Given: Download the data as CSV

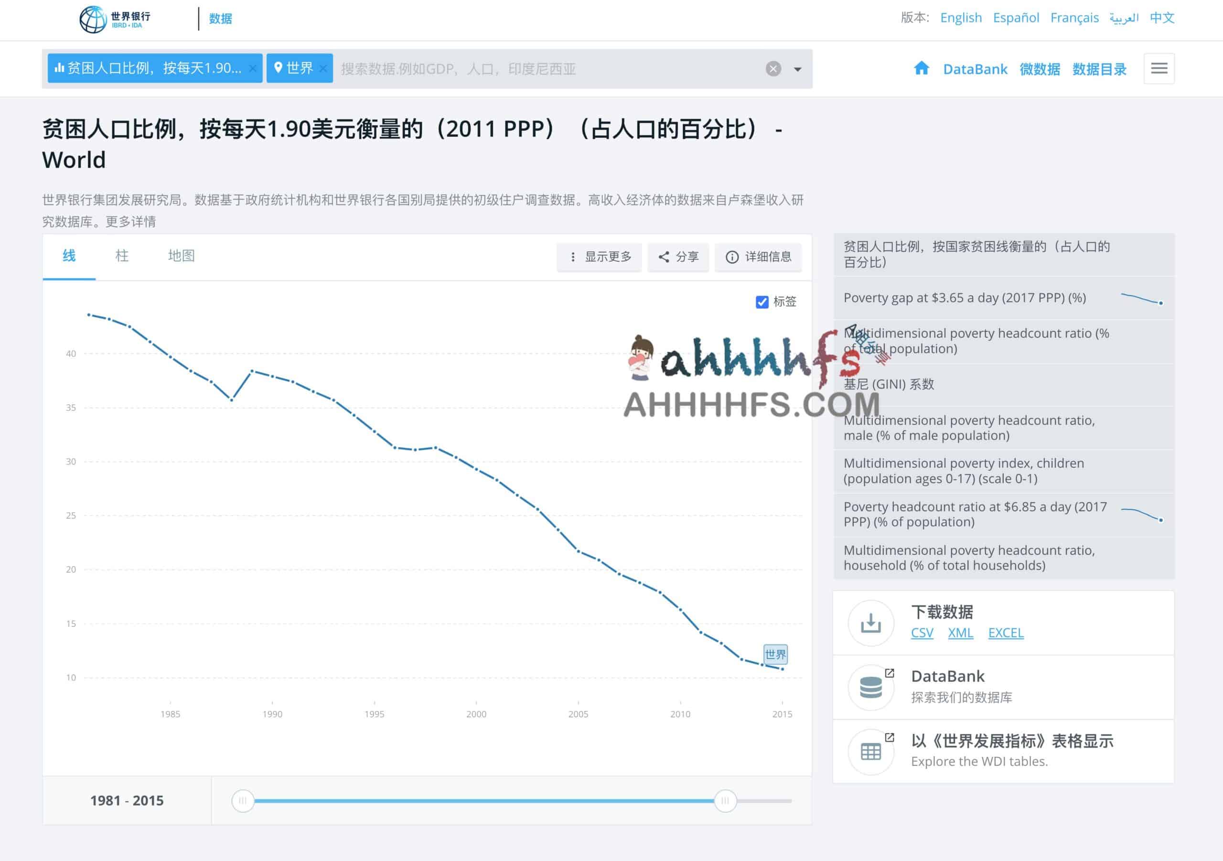Looking at the screenshot, I should [922, 633].
